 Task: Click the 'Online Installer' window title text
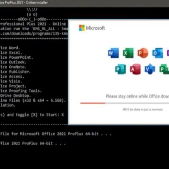(37, 3)
